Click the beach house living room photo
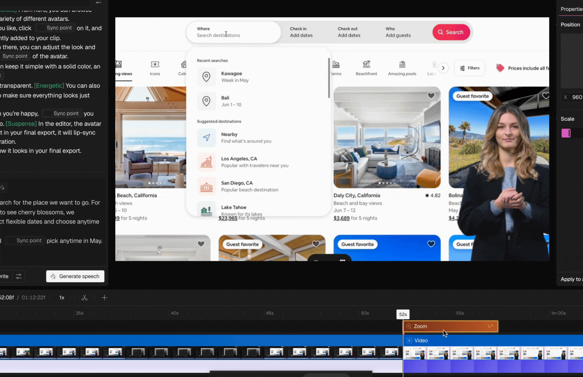The image size is (583, 377). (x=151, y=138)
